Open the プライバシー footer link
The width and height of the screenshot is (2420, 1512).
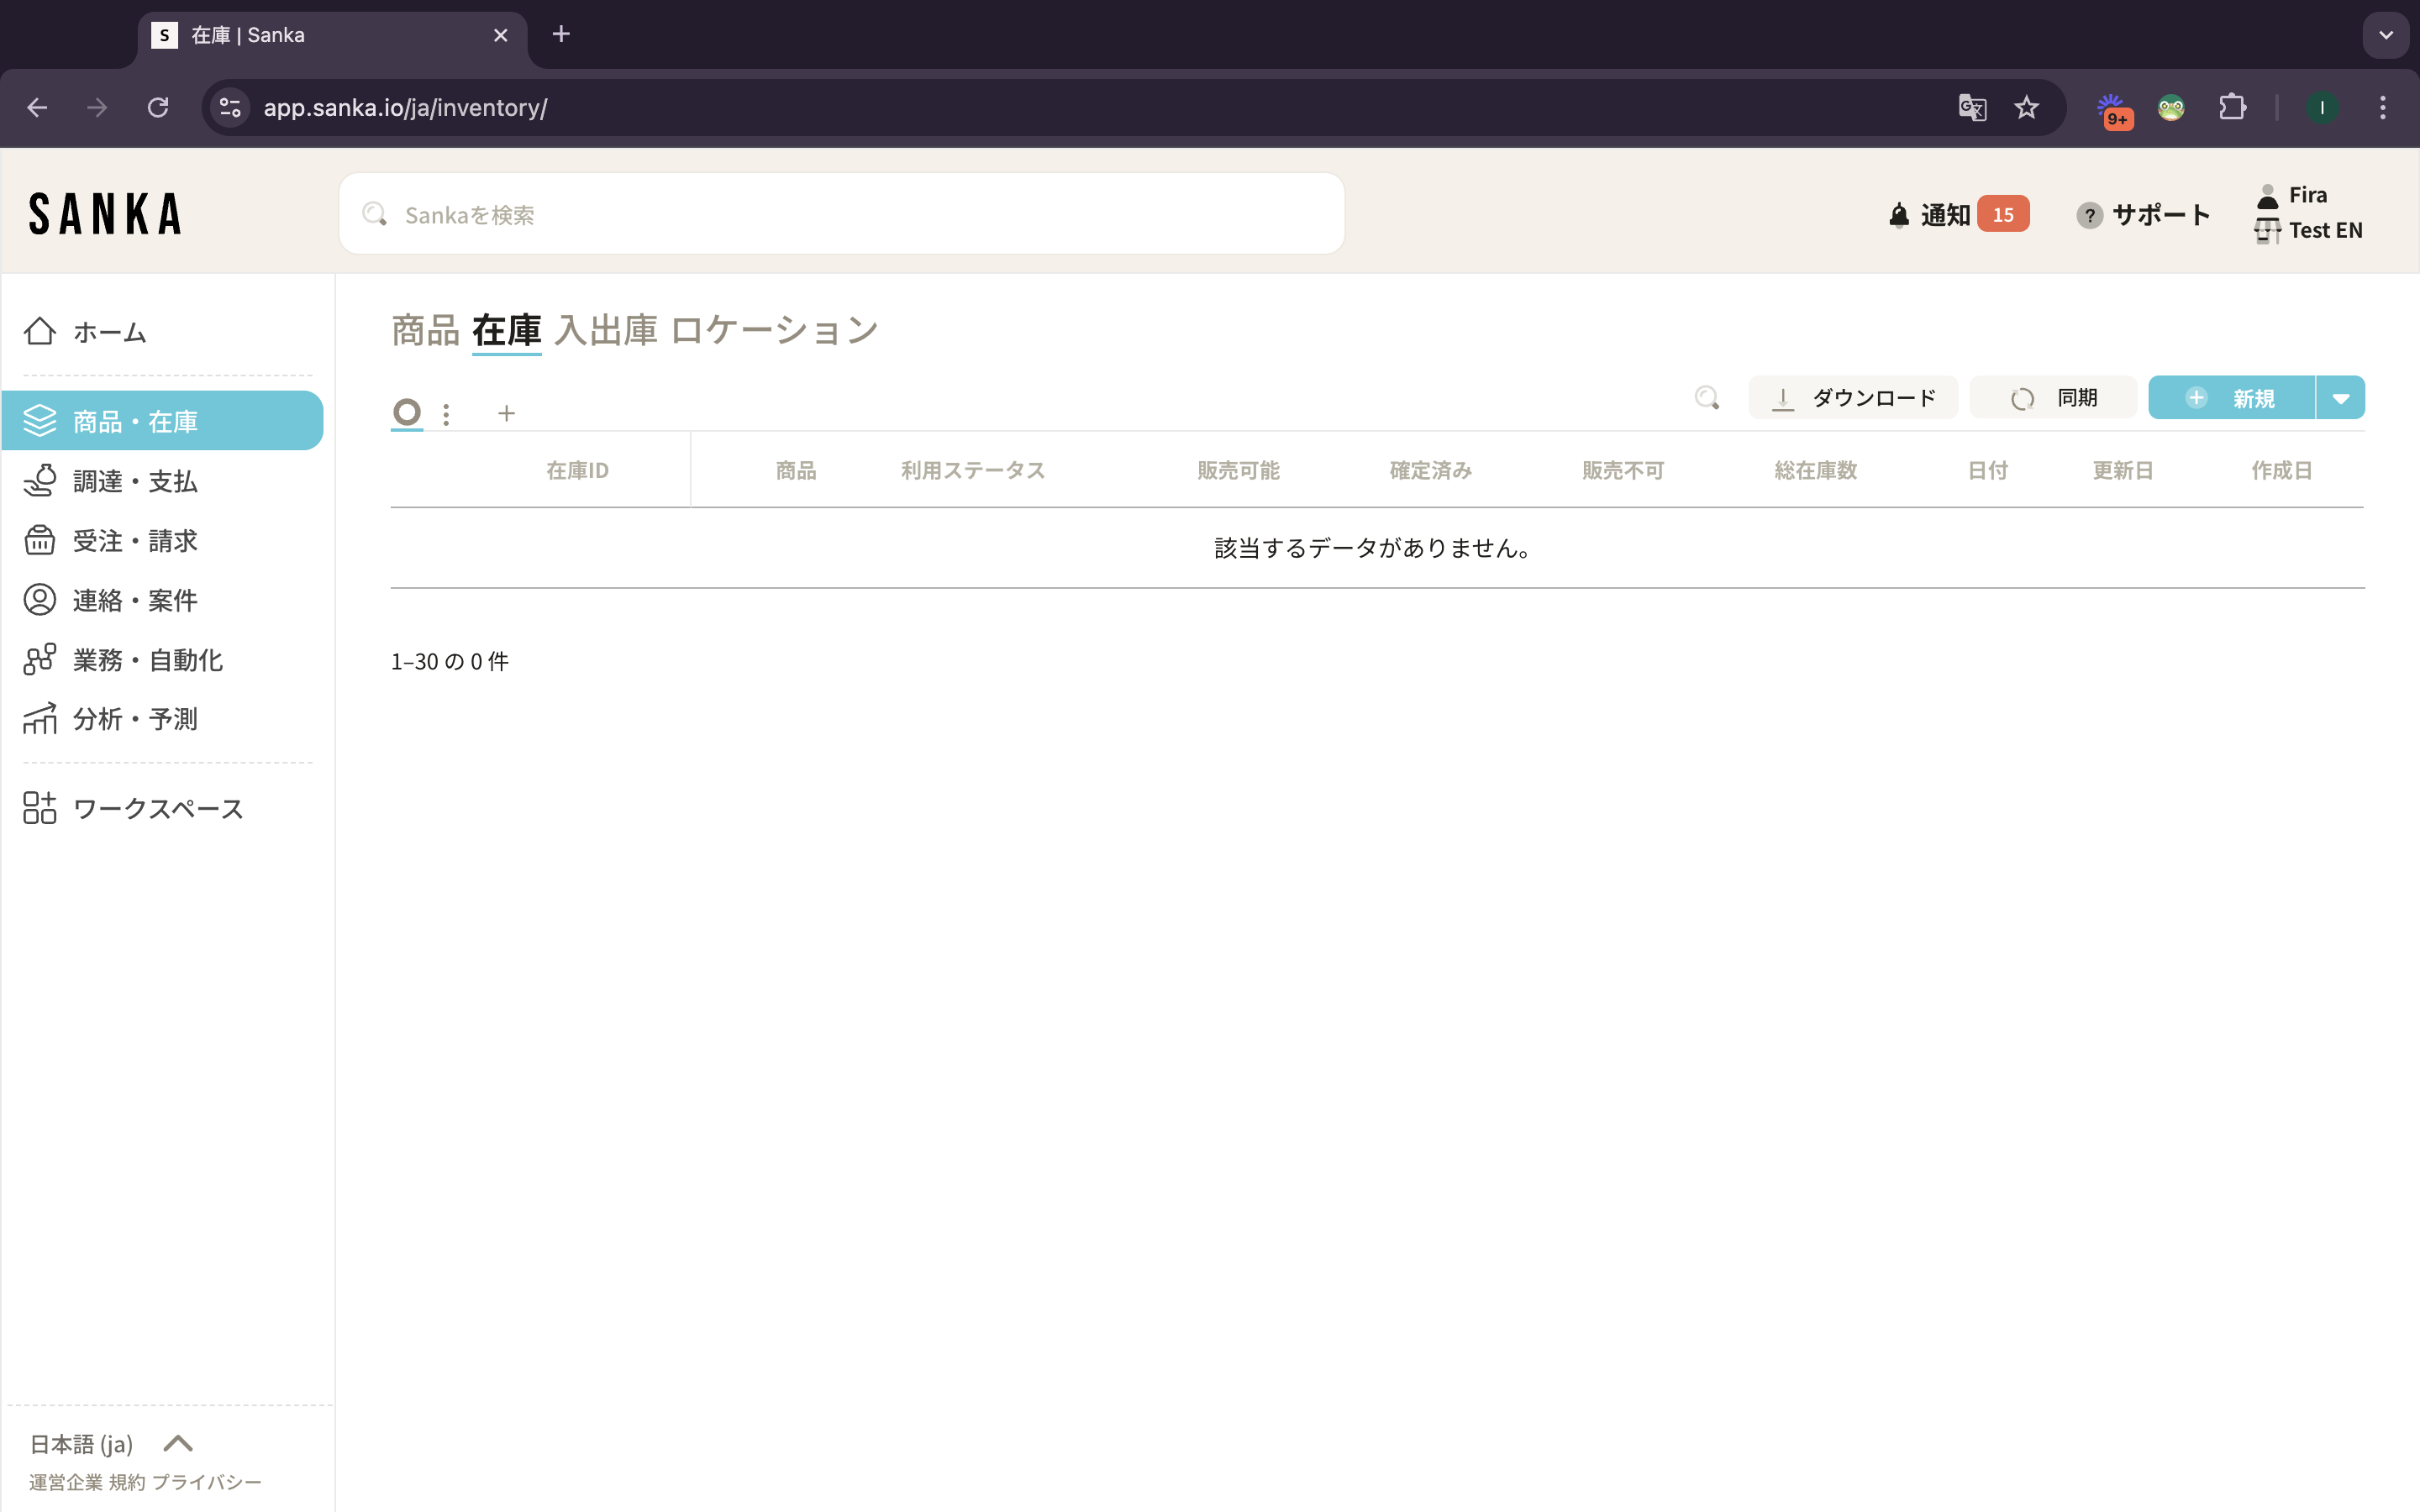[206, 1482]
